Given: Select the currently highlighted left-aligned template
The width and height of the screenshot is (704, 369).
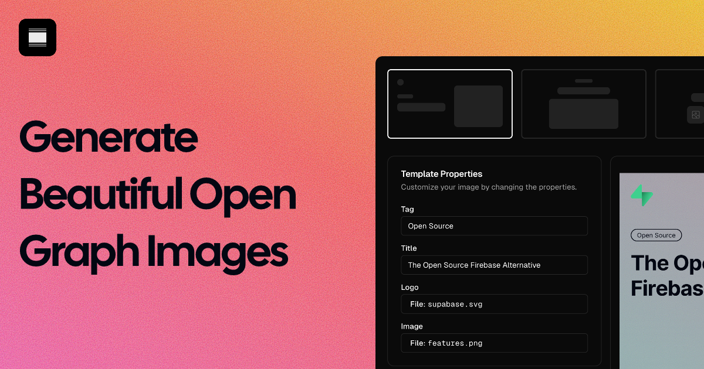Looking at the screenshot, I should 450,104.
